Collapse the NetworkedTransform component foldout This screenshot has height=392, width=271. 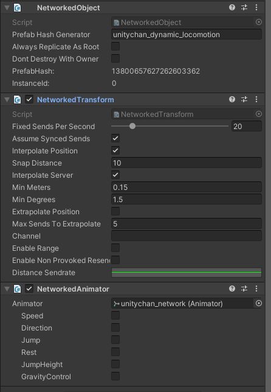(7, 100)
